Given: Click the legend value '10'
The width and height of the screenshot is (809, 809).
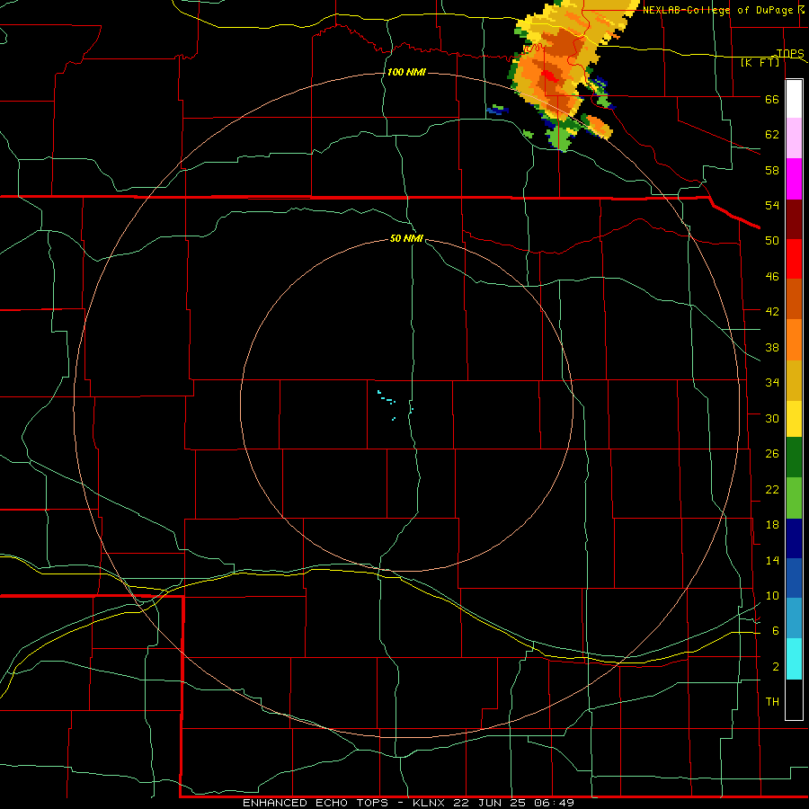Looking at the screenshot, I should coord(772,595).
